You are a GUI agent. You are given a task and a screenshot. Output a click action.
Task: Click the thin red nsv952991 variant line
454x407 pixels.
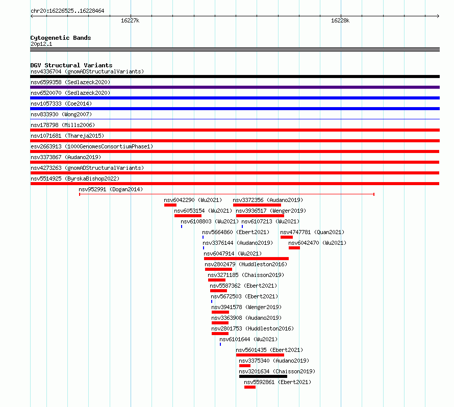pyautogui.click(x=226, y=194)
